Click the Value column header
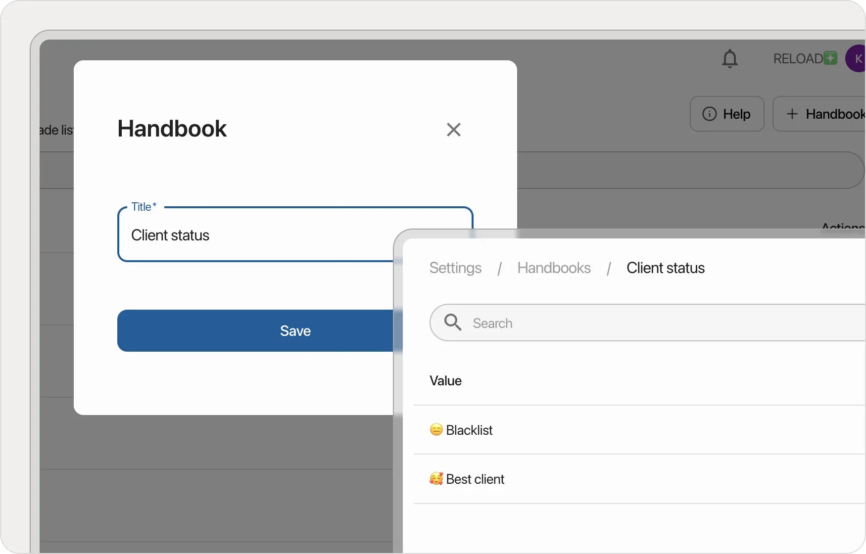Viewport: 866px width, 554px height. (x=445, y=380)
